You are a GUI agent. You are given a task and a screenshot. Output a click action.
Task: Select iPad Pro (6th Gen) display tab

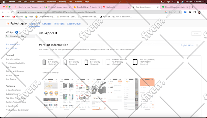(116, 62)
